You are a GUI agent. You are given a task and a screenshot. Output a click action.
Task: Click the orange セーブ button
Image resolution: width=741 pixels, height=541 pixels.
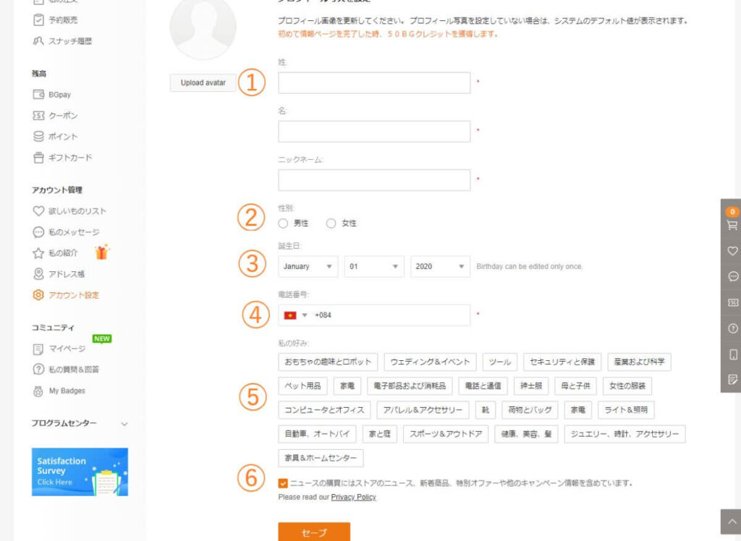coord(314,532)
